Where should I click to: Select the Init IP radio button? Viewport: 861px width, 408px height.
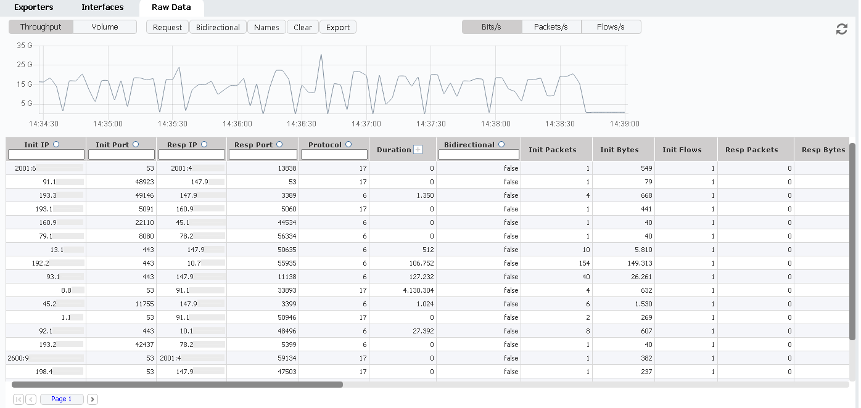point(56,144)
